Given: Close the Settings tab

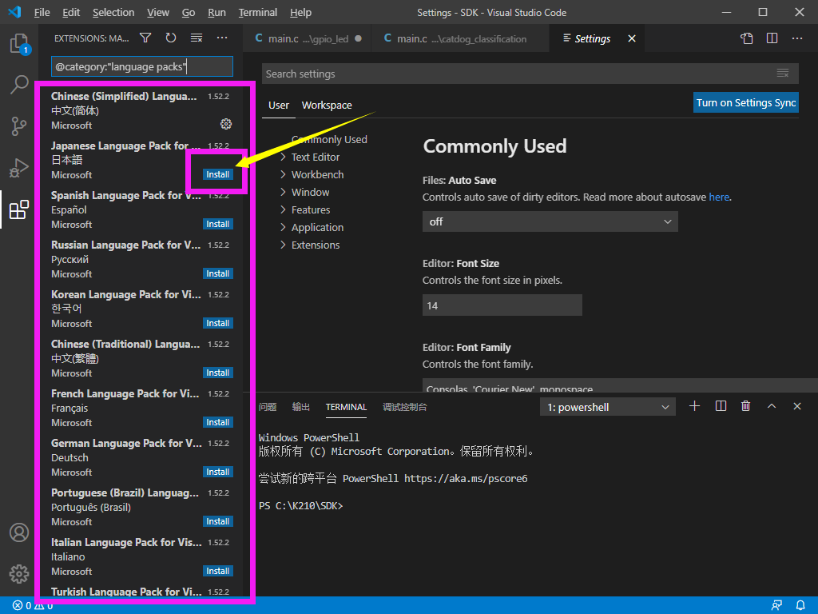Looking at the screenshot, I should [632, 38].
